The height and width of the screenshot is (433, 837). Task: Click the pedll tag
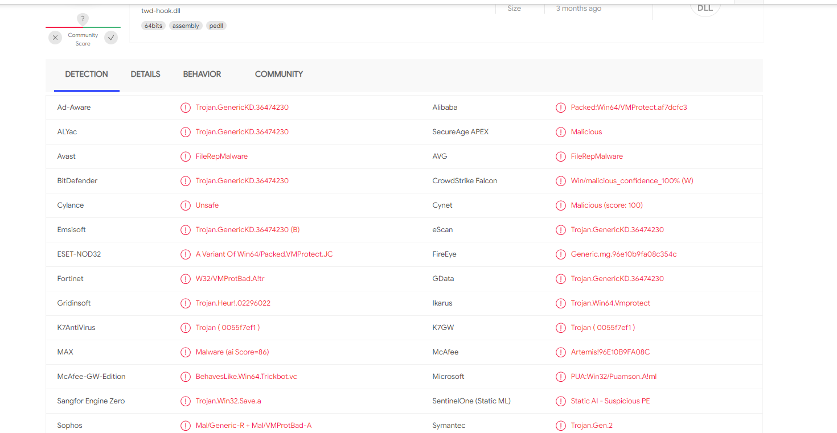coord(216,26)
